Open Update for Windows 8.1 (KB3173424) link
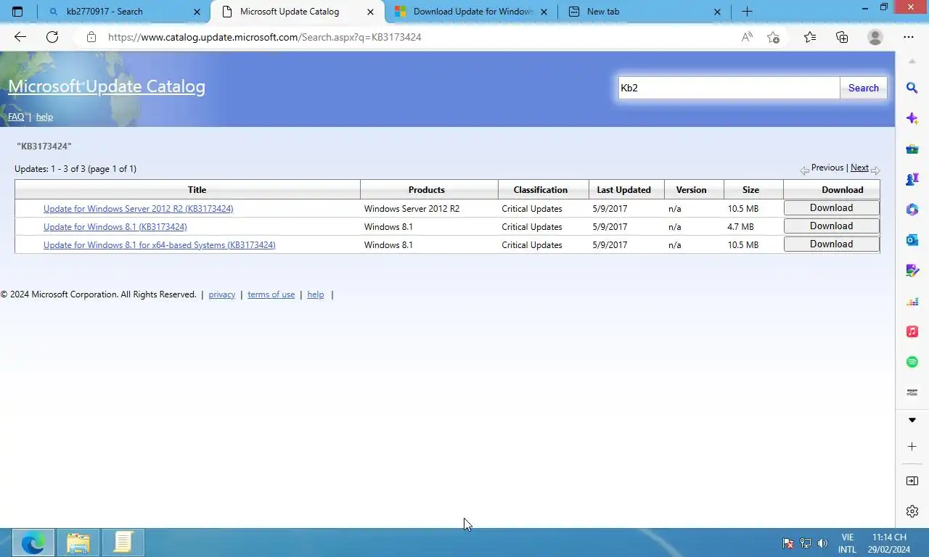This screenshot has width=929, height=557. click(115, 227)
